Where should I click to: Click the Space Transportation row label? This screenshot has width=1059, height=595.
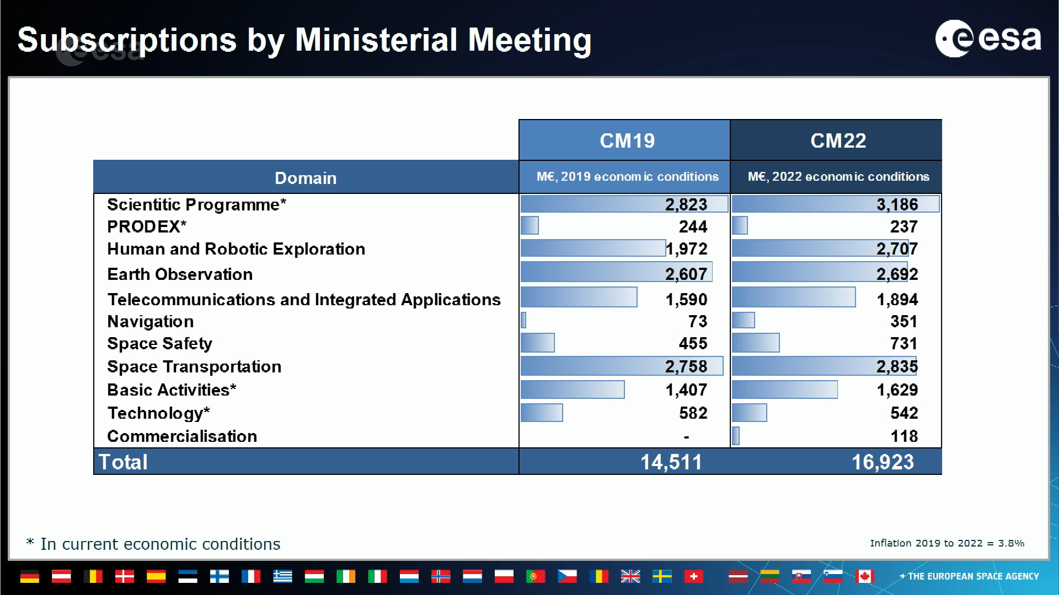click(x=194, y=366)
